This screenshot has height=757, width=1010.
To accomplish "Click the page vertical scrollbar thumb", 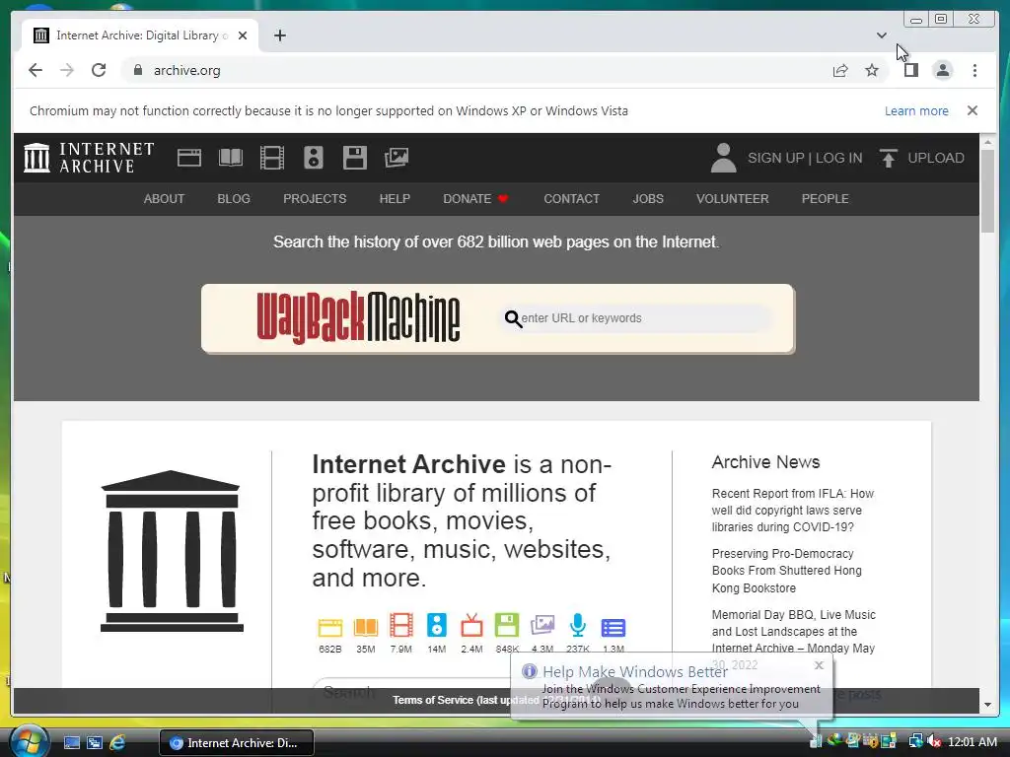I will [987, 191].
